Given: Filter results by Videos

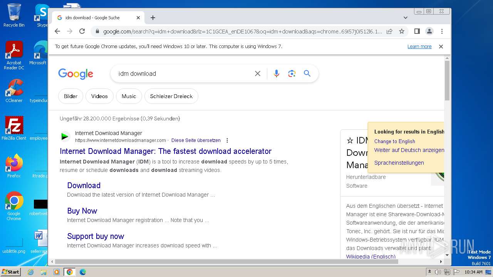Looking at the screenshot, I should pyautogui.click(x=99, y=96).
